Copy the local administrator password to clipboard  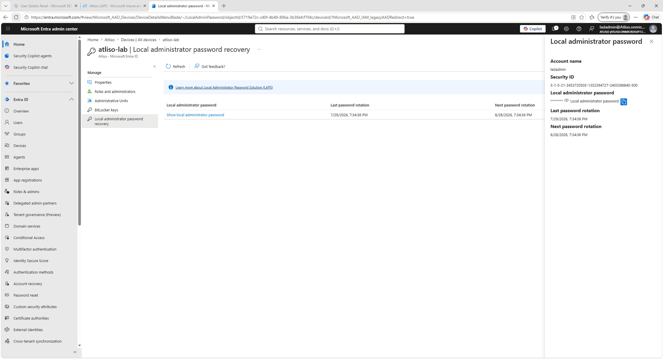624,101
